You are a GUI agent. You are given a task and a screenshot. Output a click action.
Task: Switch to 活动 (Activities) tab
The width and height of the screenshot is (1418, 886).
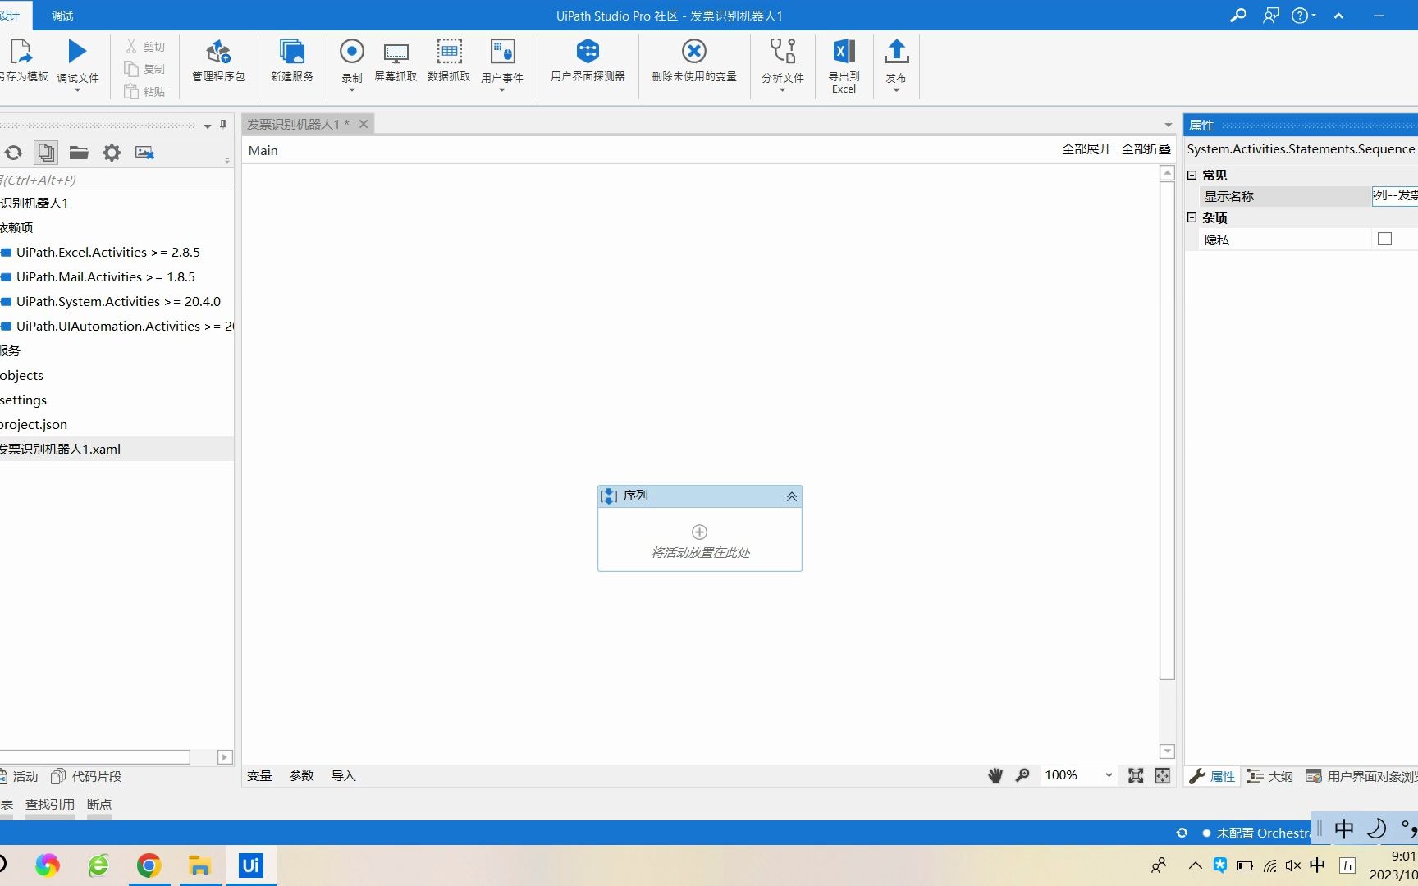pyautogui.click(x=19, y=776)
